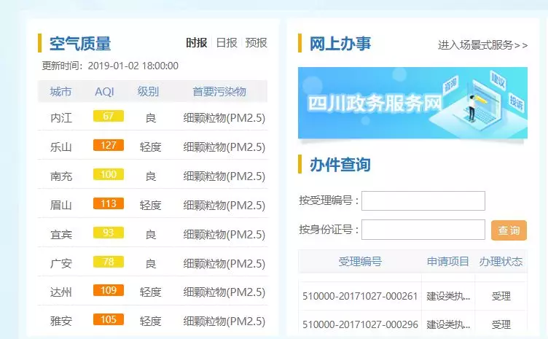The height and width of the screenshot is (339, 548).
Task: Switch to the 时报 tab
Action: coord(197,43)
